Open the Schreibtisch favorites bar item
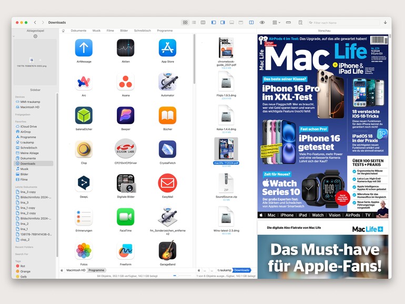The image size is (405, 304). tap(143, 31)
